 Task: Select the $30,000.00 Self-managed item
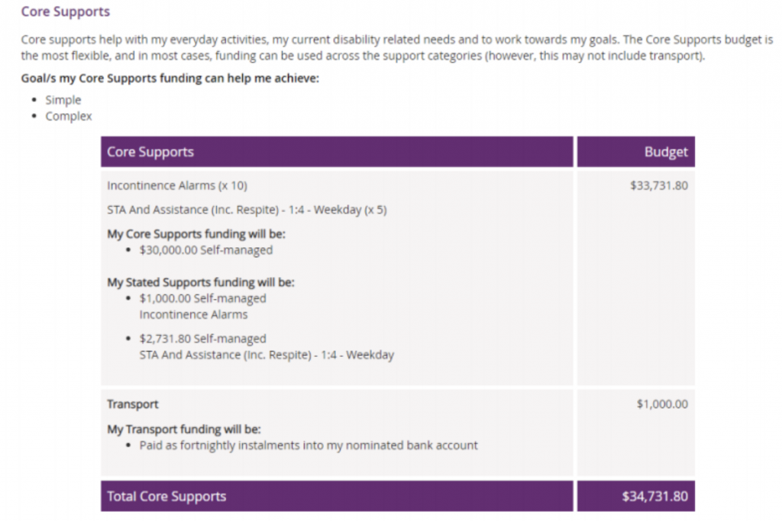pos(206,250)
